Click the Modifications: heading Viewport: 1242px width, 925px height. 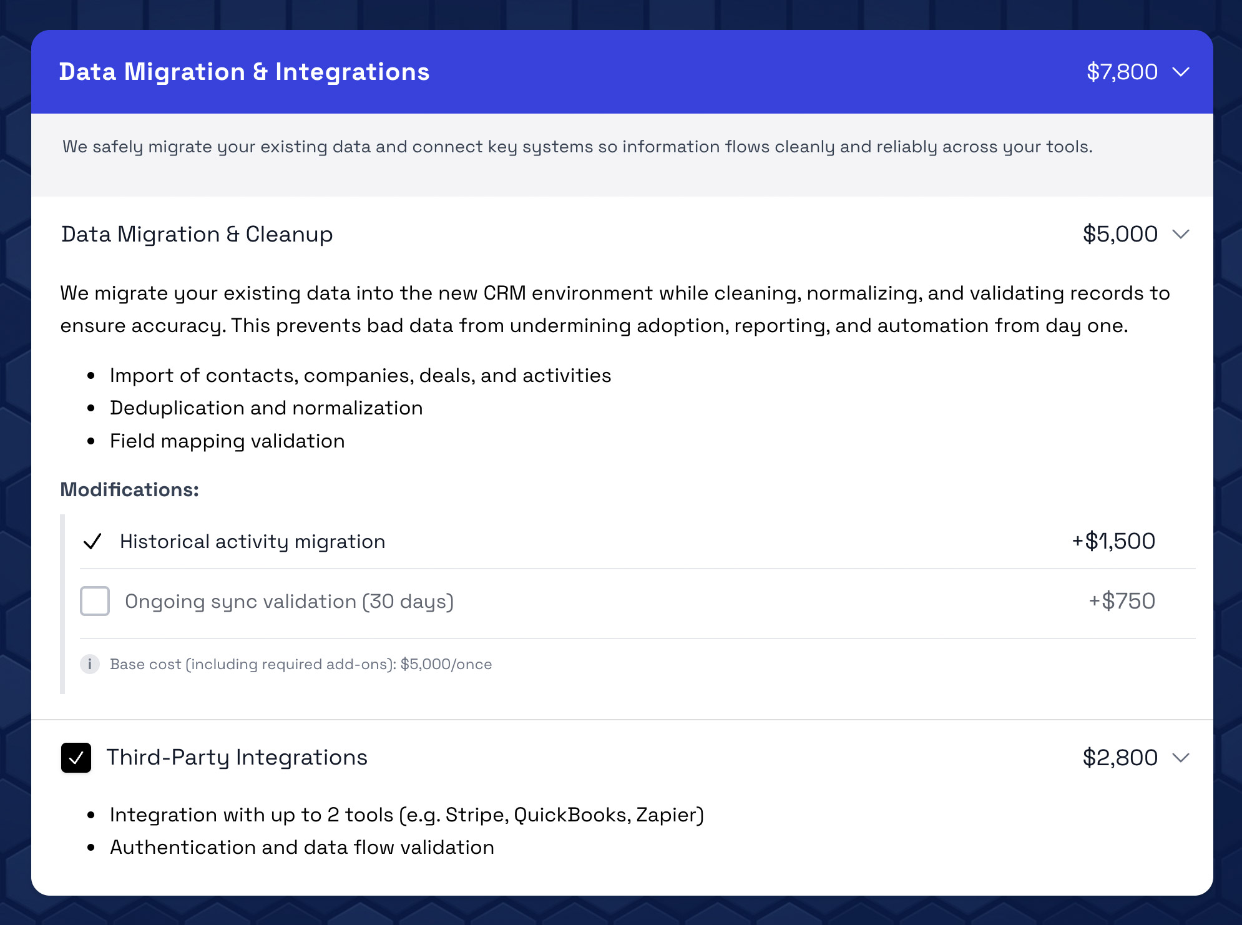tap(129, 490)
